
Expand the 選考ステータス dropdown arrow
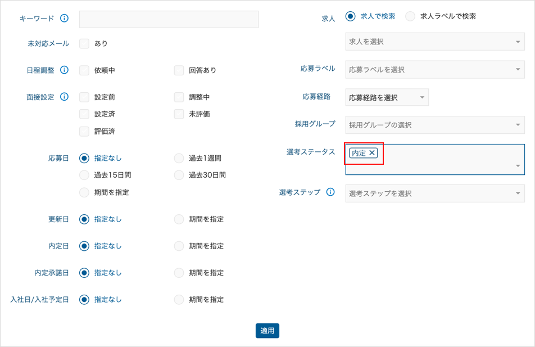[518, 166]
